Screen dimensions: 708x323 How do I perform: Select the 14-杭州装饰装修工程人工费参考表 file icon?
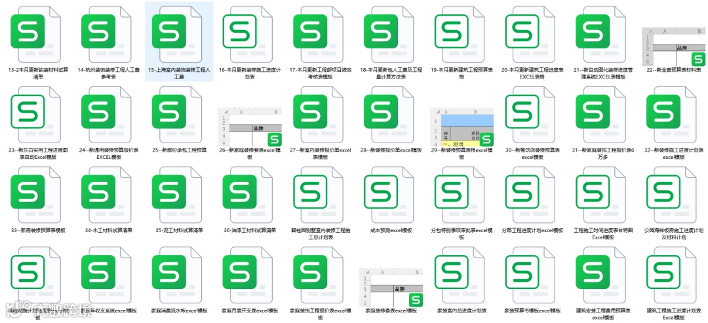pos(106,34)
